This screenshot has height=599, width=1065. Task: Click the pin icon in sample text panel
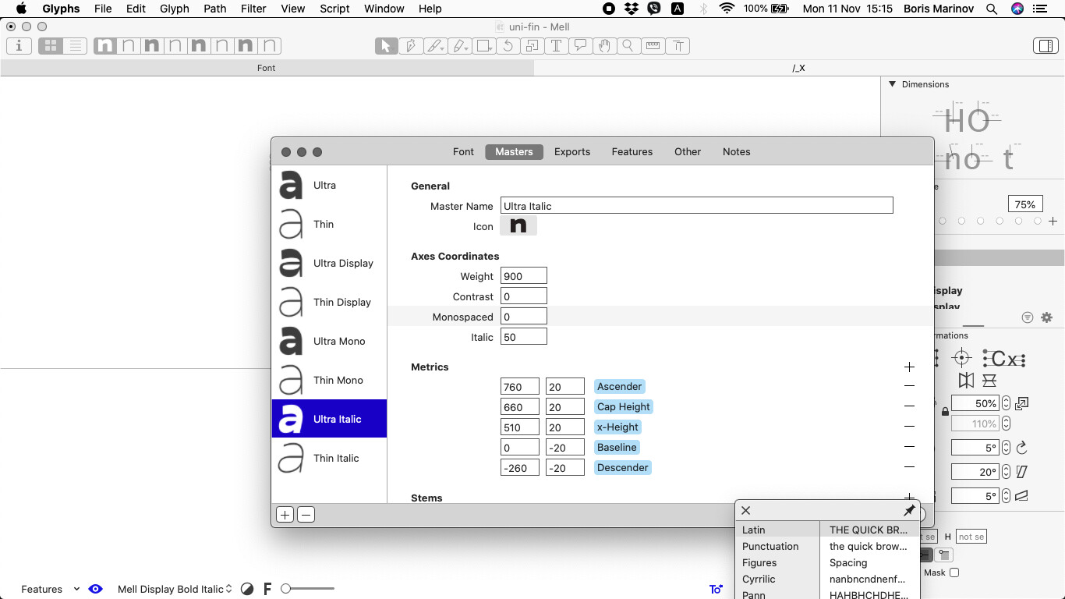point(909,510)
